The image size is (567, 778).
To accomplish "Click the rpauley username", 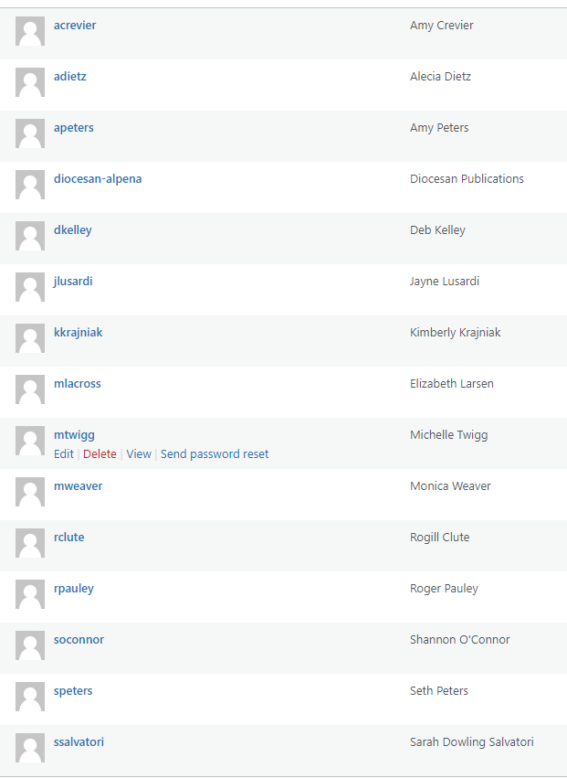I will (74, 589).
